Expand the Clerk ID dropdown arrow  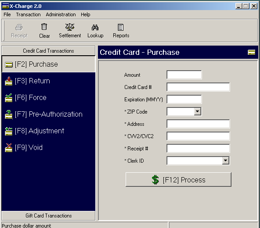click(225, 160)
